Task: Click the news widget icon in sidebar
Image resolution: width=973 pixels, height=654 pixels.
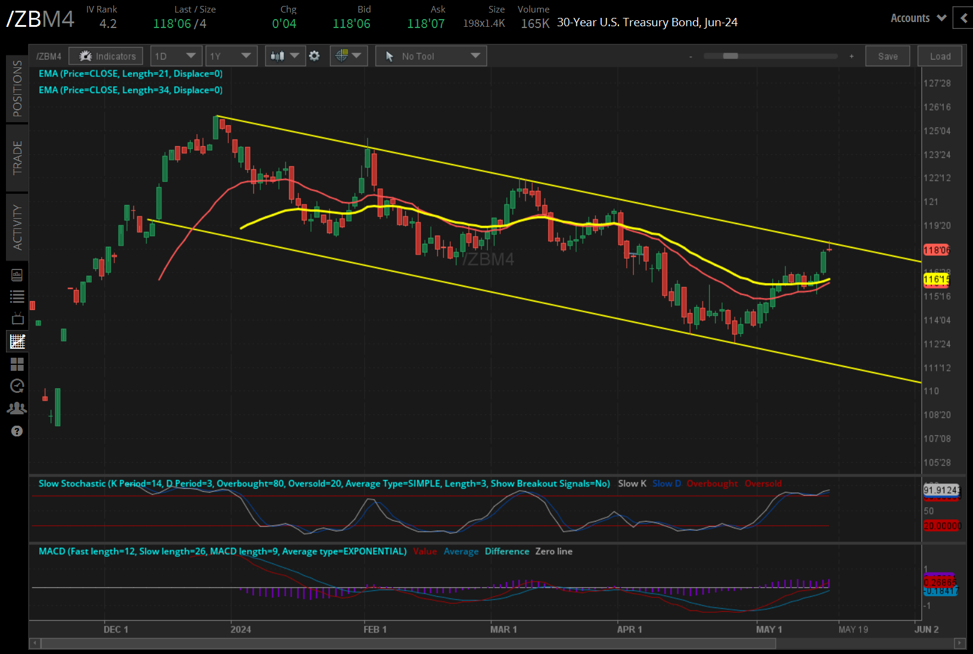Action: point(17,275)
